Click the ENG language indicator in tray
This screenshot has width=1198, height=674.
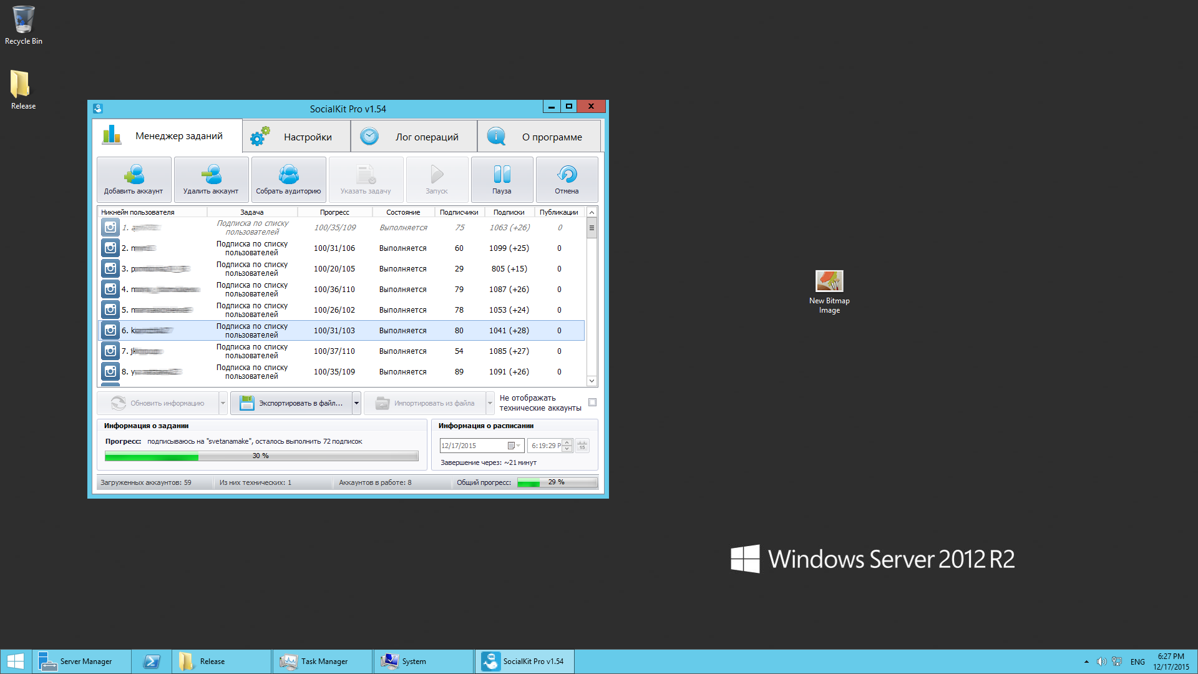(x=1137, y=662)
